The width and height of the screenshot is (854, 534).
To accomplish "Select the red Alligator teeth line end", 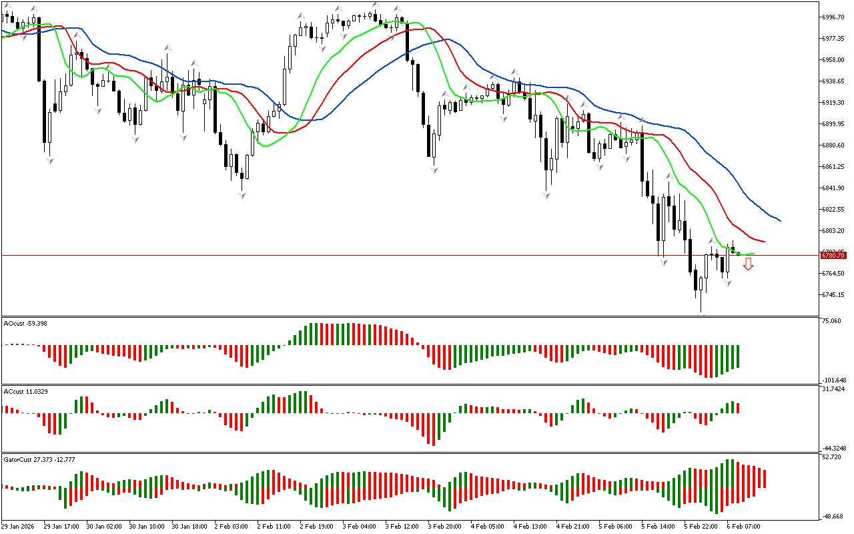I will coord(764,242).
